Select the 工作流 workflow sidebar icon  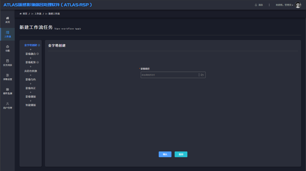[8, 33]
